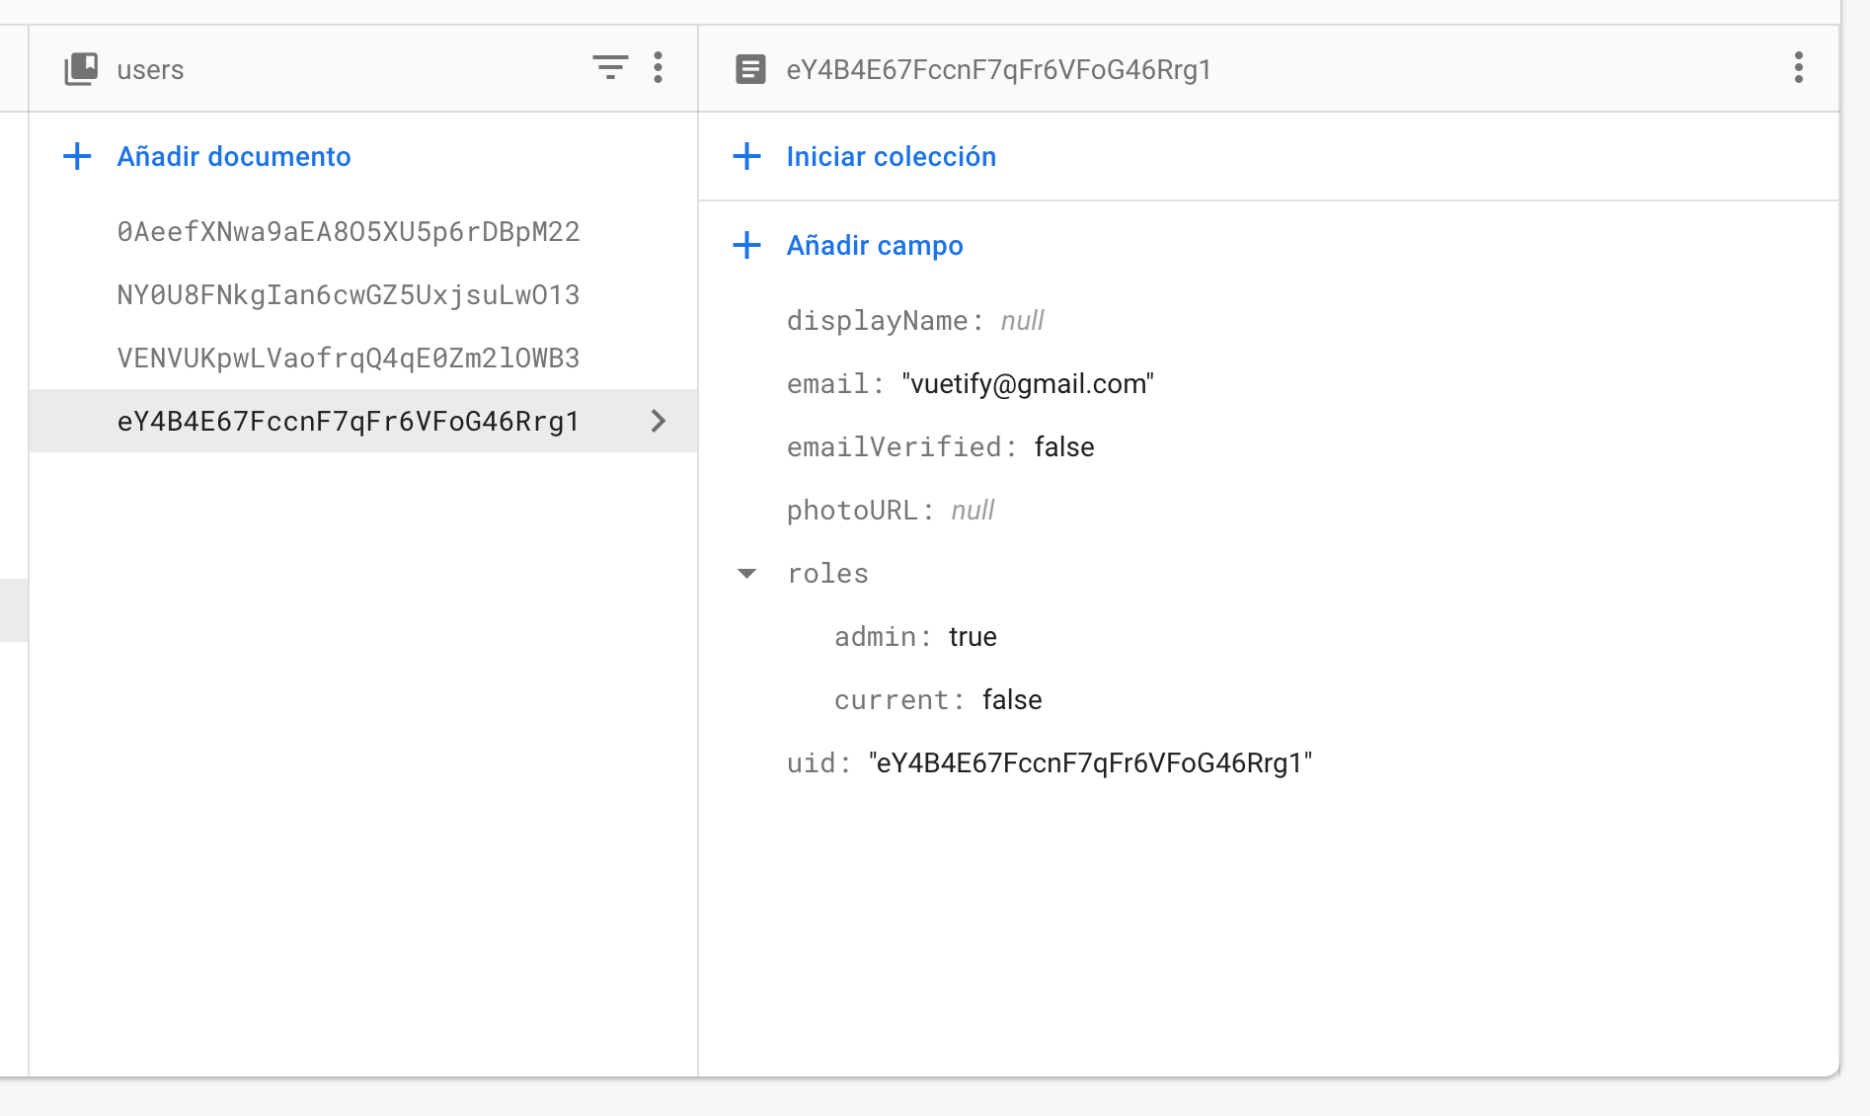Click plus icon beside Iniciar colección

pyautogui.click(x=747, y=156)
